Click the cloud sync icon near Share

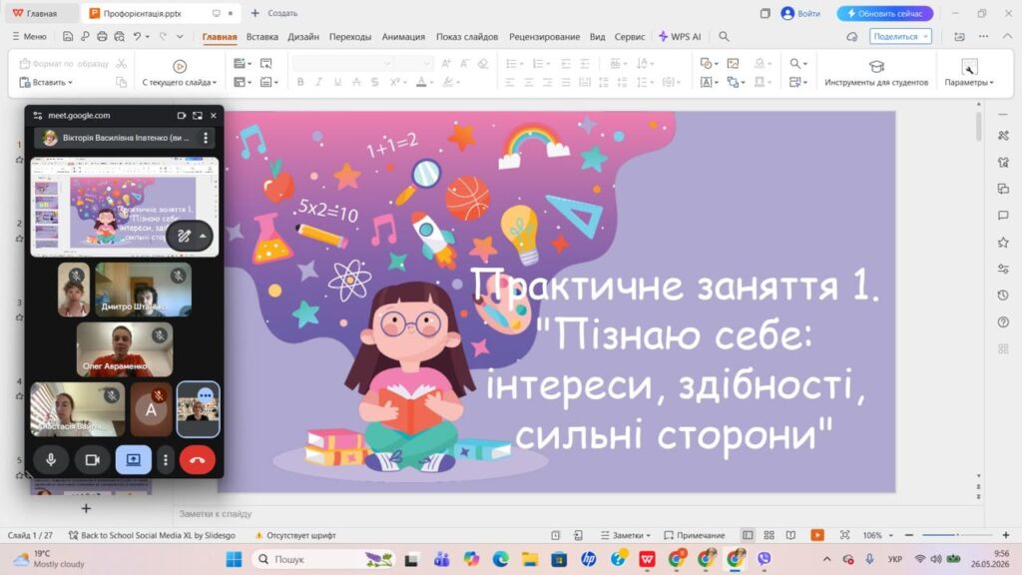click(x=852, y=37)
